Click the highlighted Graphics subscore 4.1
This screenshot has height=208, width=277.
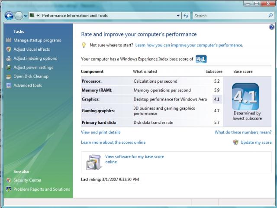(217, 99)
